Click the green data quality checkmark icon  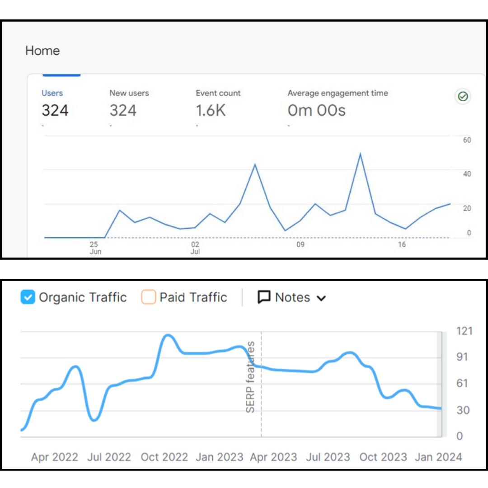click(463, 97)
